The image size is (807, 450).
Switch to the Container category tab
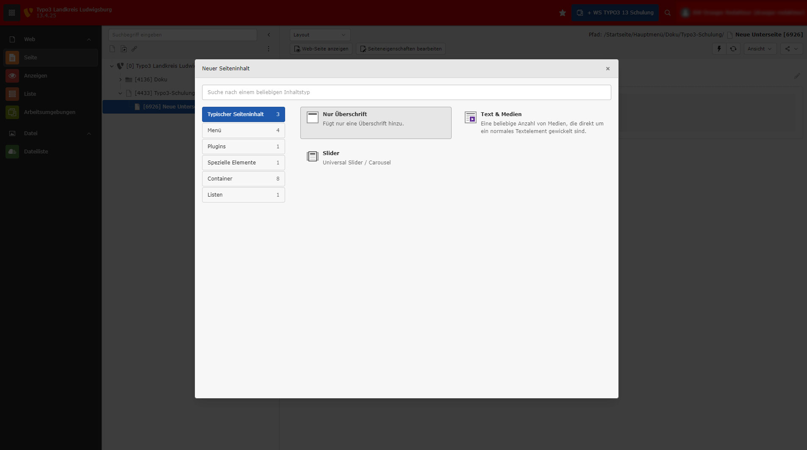click(243, 179)
